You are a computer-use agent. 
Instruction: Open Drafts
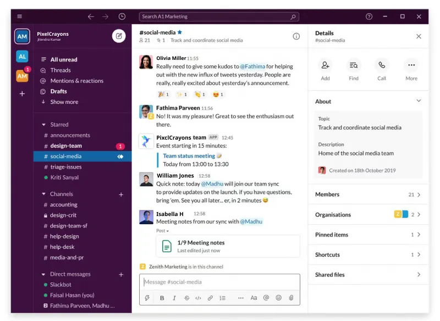tap(58, 91)
